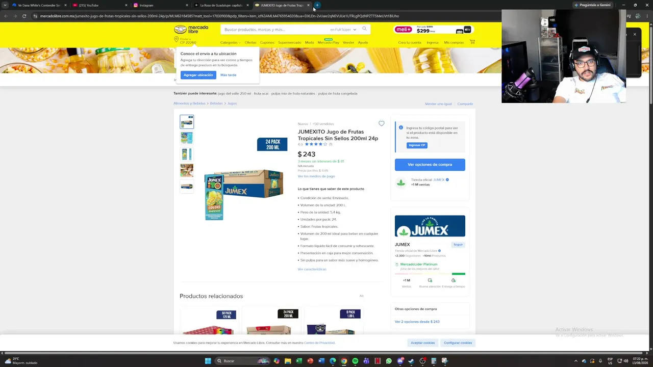The image size is (653, 367).
Task: Open the Cupones menu item
Action: (267, 42)
